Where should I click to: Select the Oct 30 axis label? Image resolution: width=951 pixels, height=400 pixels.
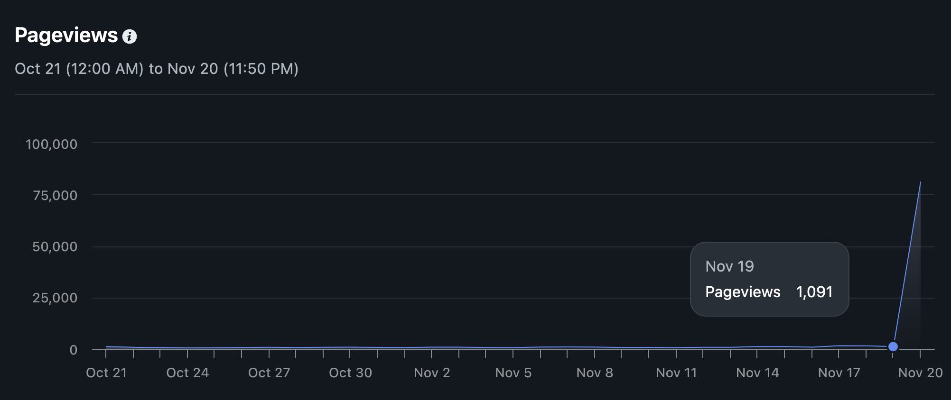(351, 373)
